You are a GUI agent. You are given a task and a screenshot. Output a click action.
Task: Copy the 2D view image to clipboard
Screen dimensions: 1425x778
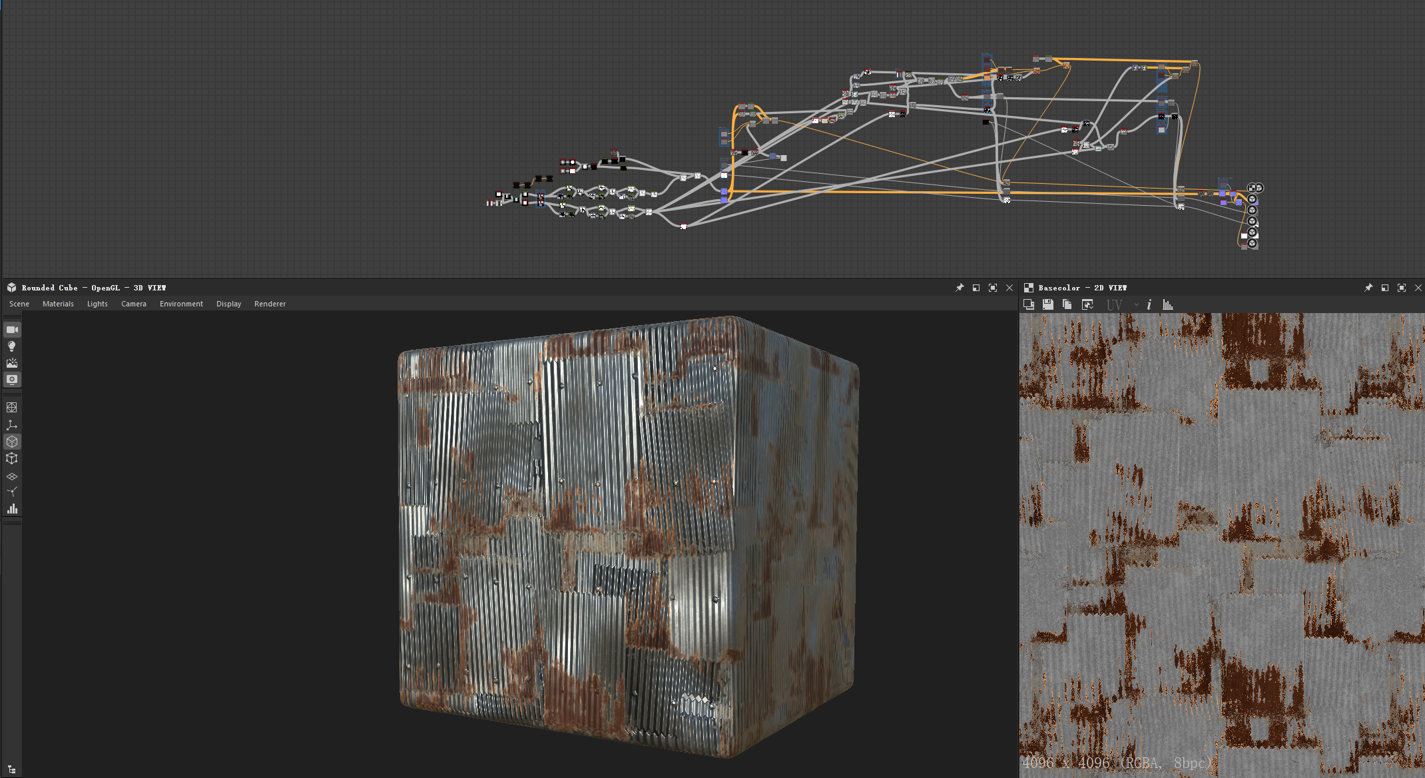[x=1067, y=304]
